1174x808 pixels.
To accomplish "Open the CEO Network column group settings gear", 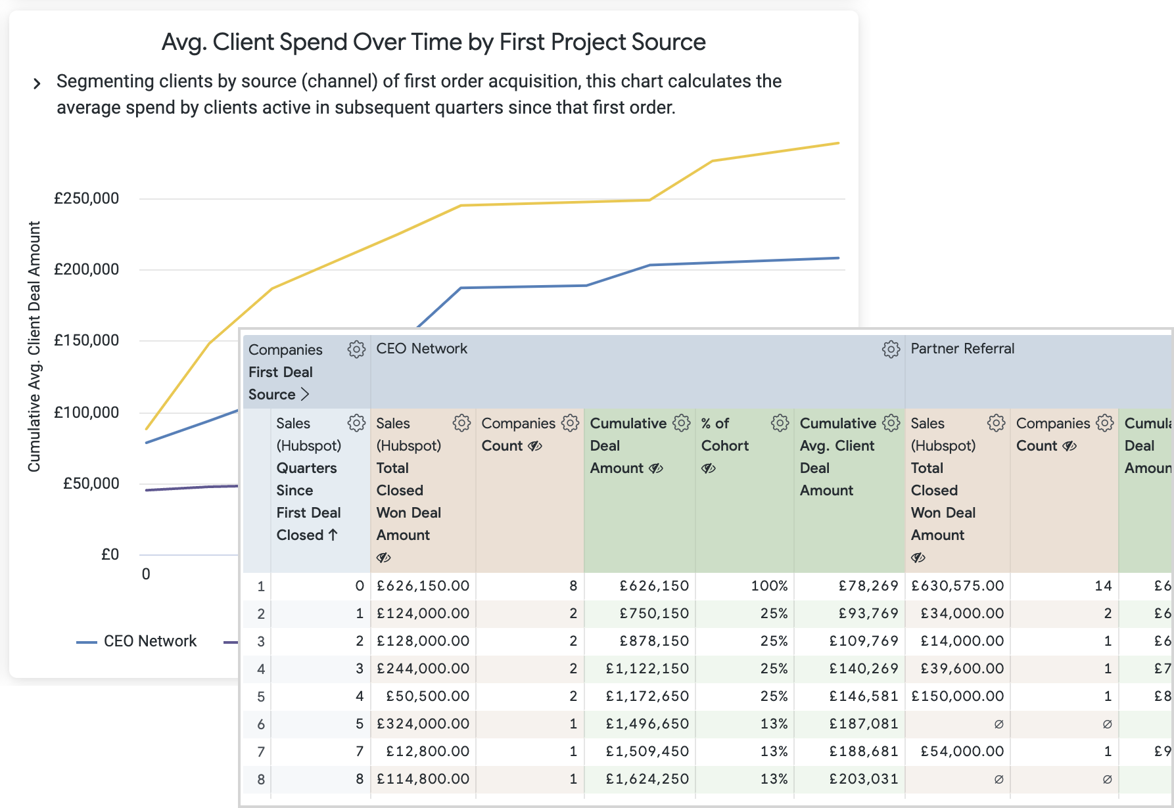I will 891,349.
